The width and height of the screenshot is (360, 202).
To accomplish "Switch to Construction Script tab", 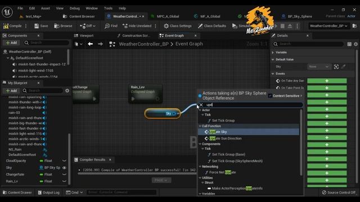I will pyautogui.click(x=133, y=36).
